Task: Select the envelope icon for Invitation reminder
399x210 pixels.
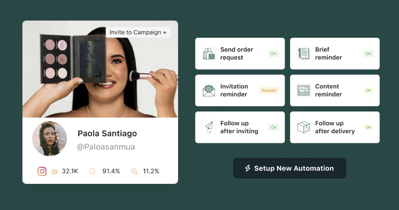Action: coord(209,91)
